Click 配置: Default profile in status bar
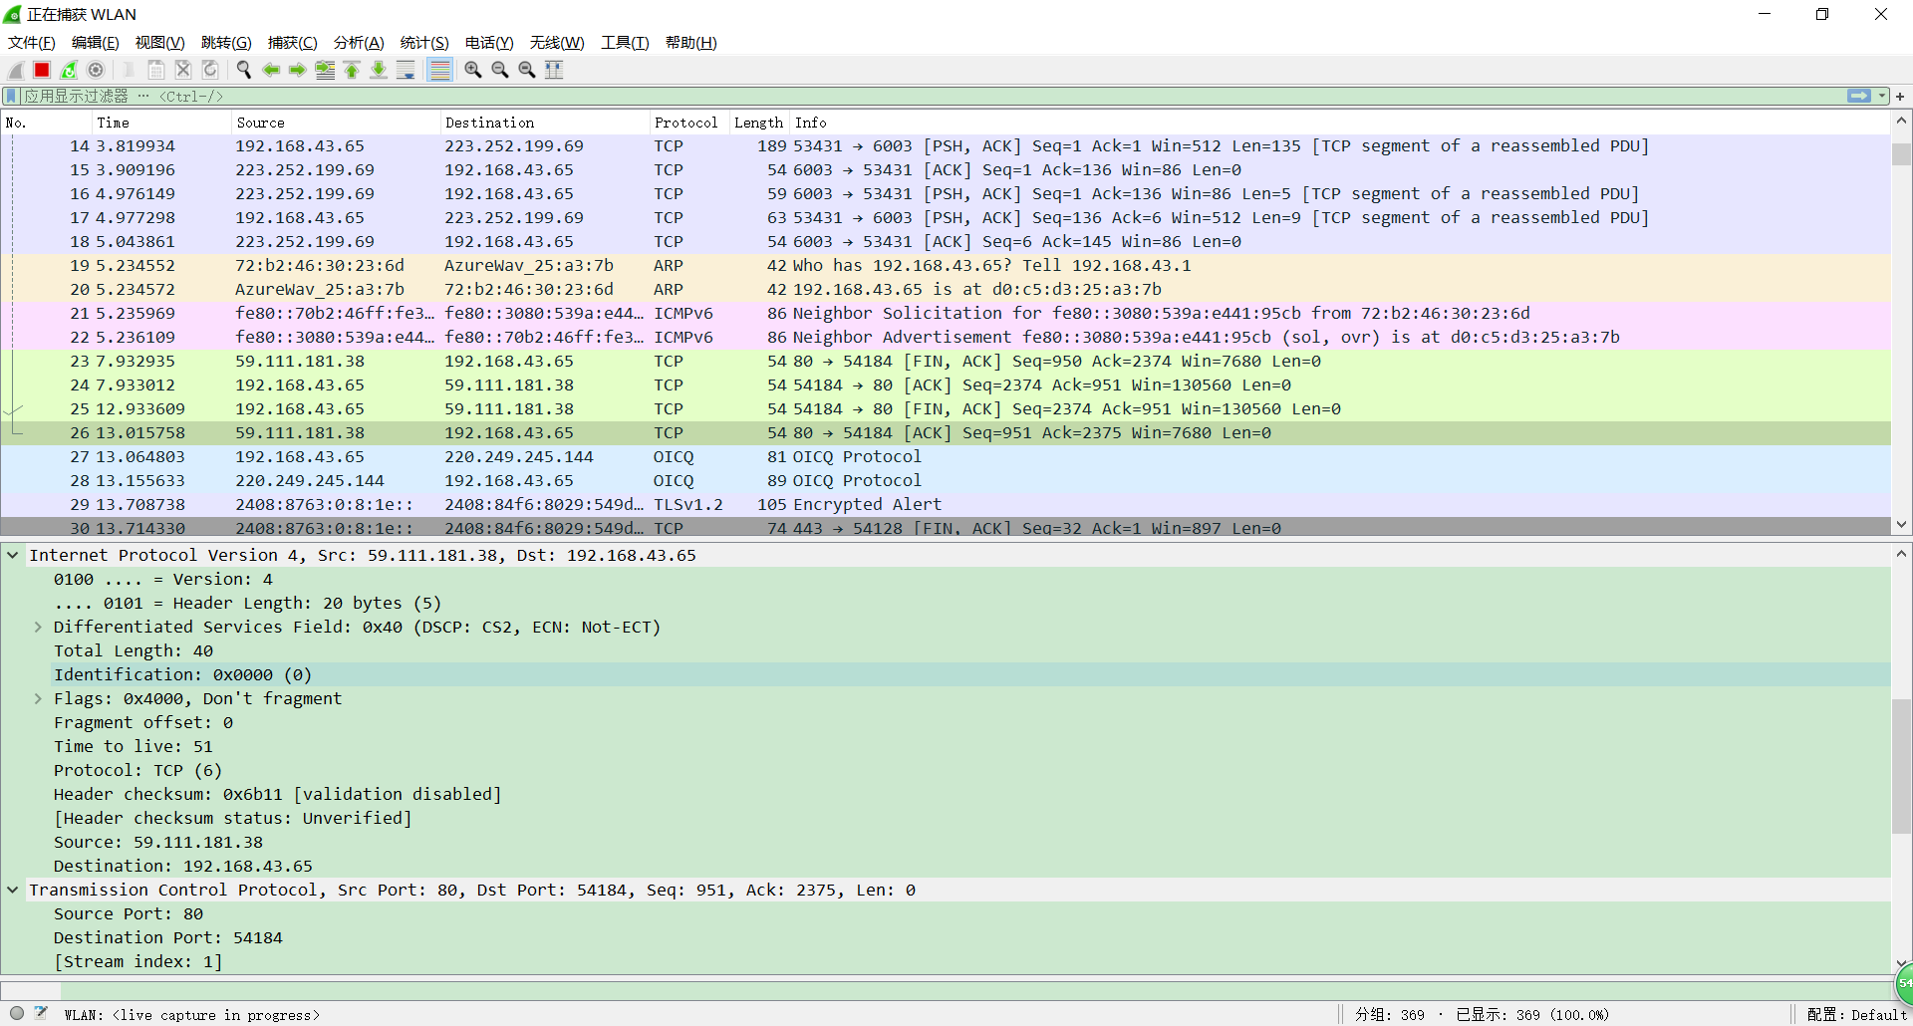 point(1856,1014)
